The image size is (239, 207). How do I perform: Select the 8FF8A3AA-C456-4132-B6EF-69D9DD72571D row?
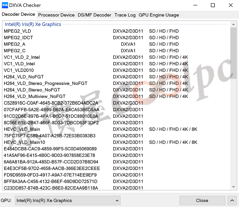116,182
